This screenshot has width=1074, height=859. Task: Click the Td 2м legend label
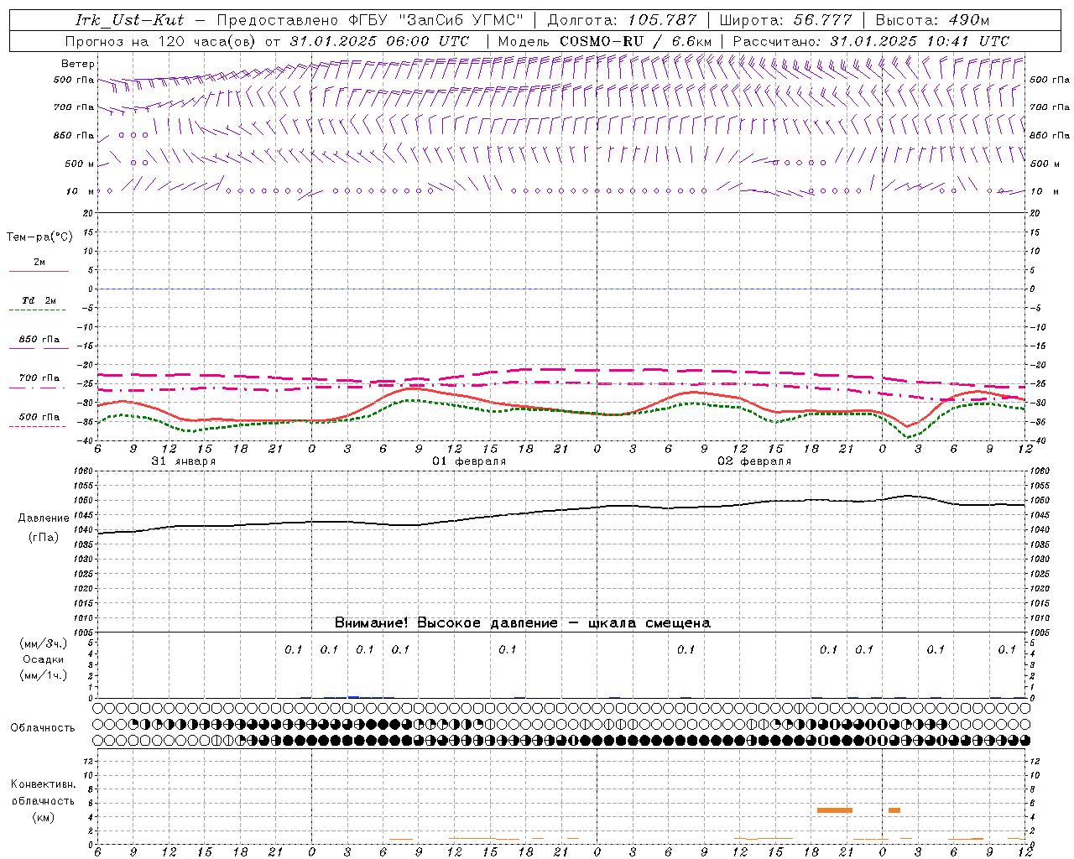pyautogui.click(x=39, y=300)
